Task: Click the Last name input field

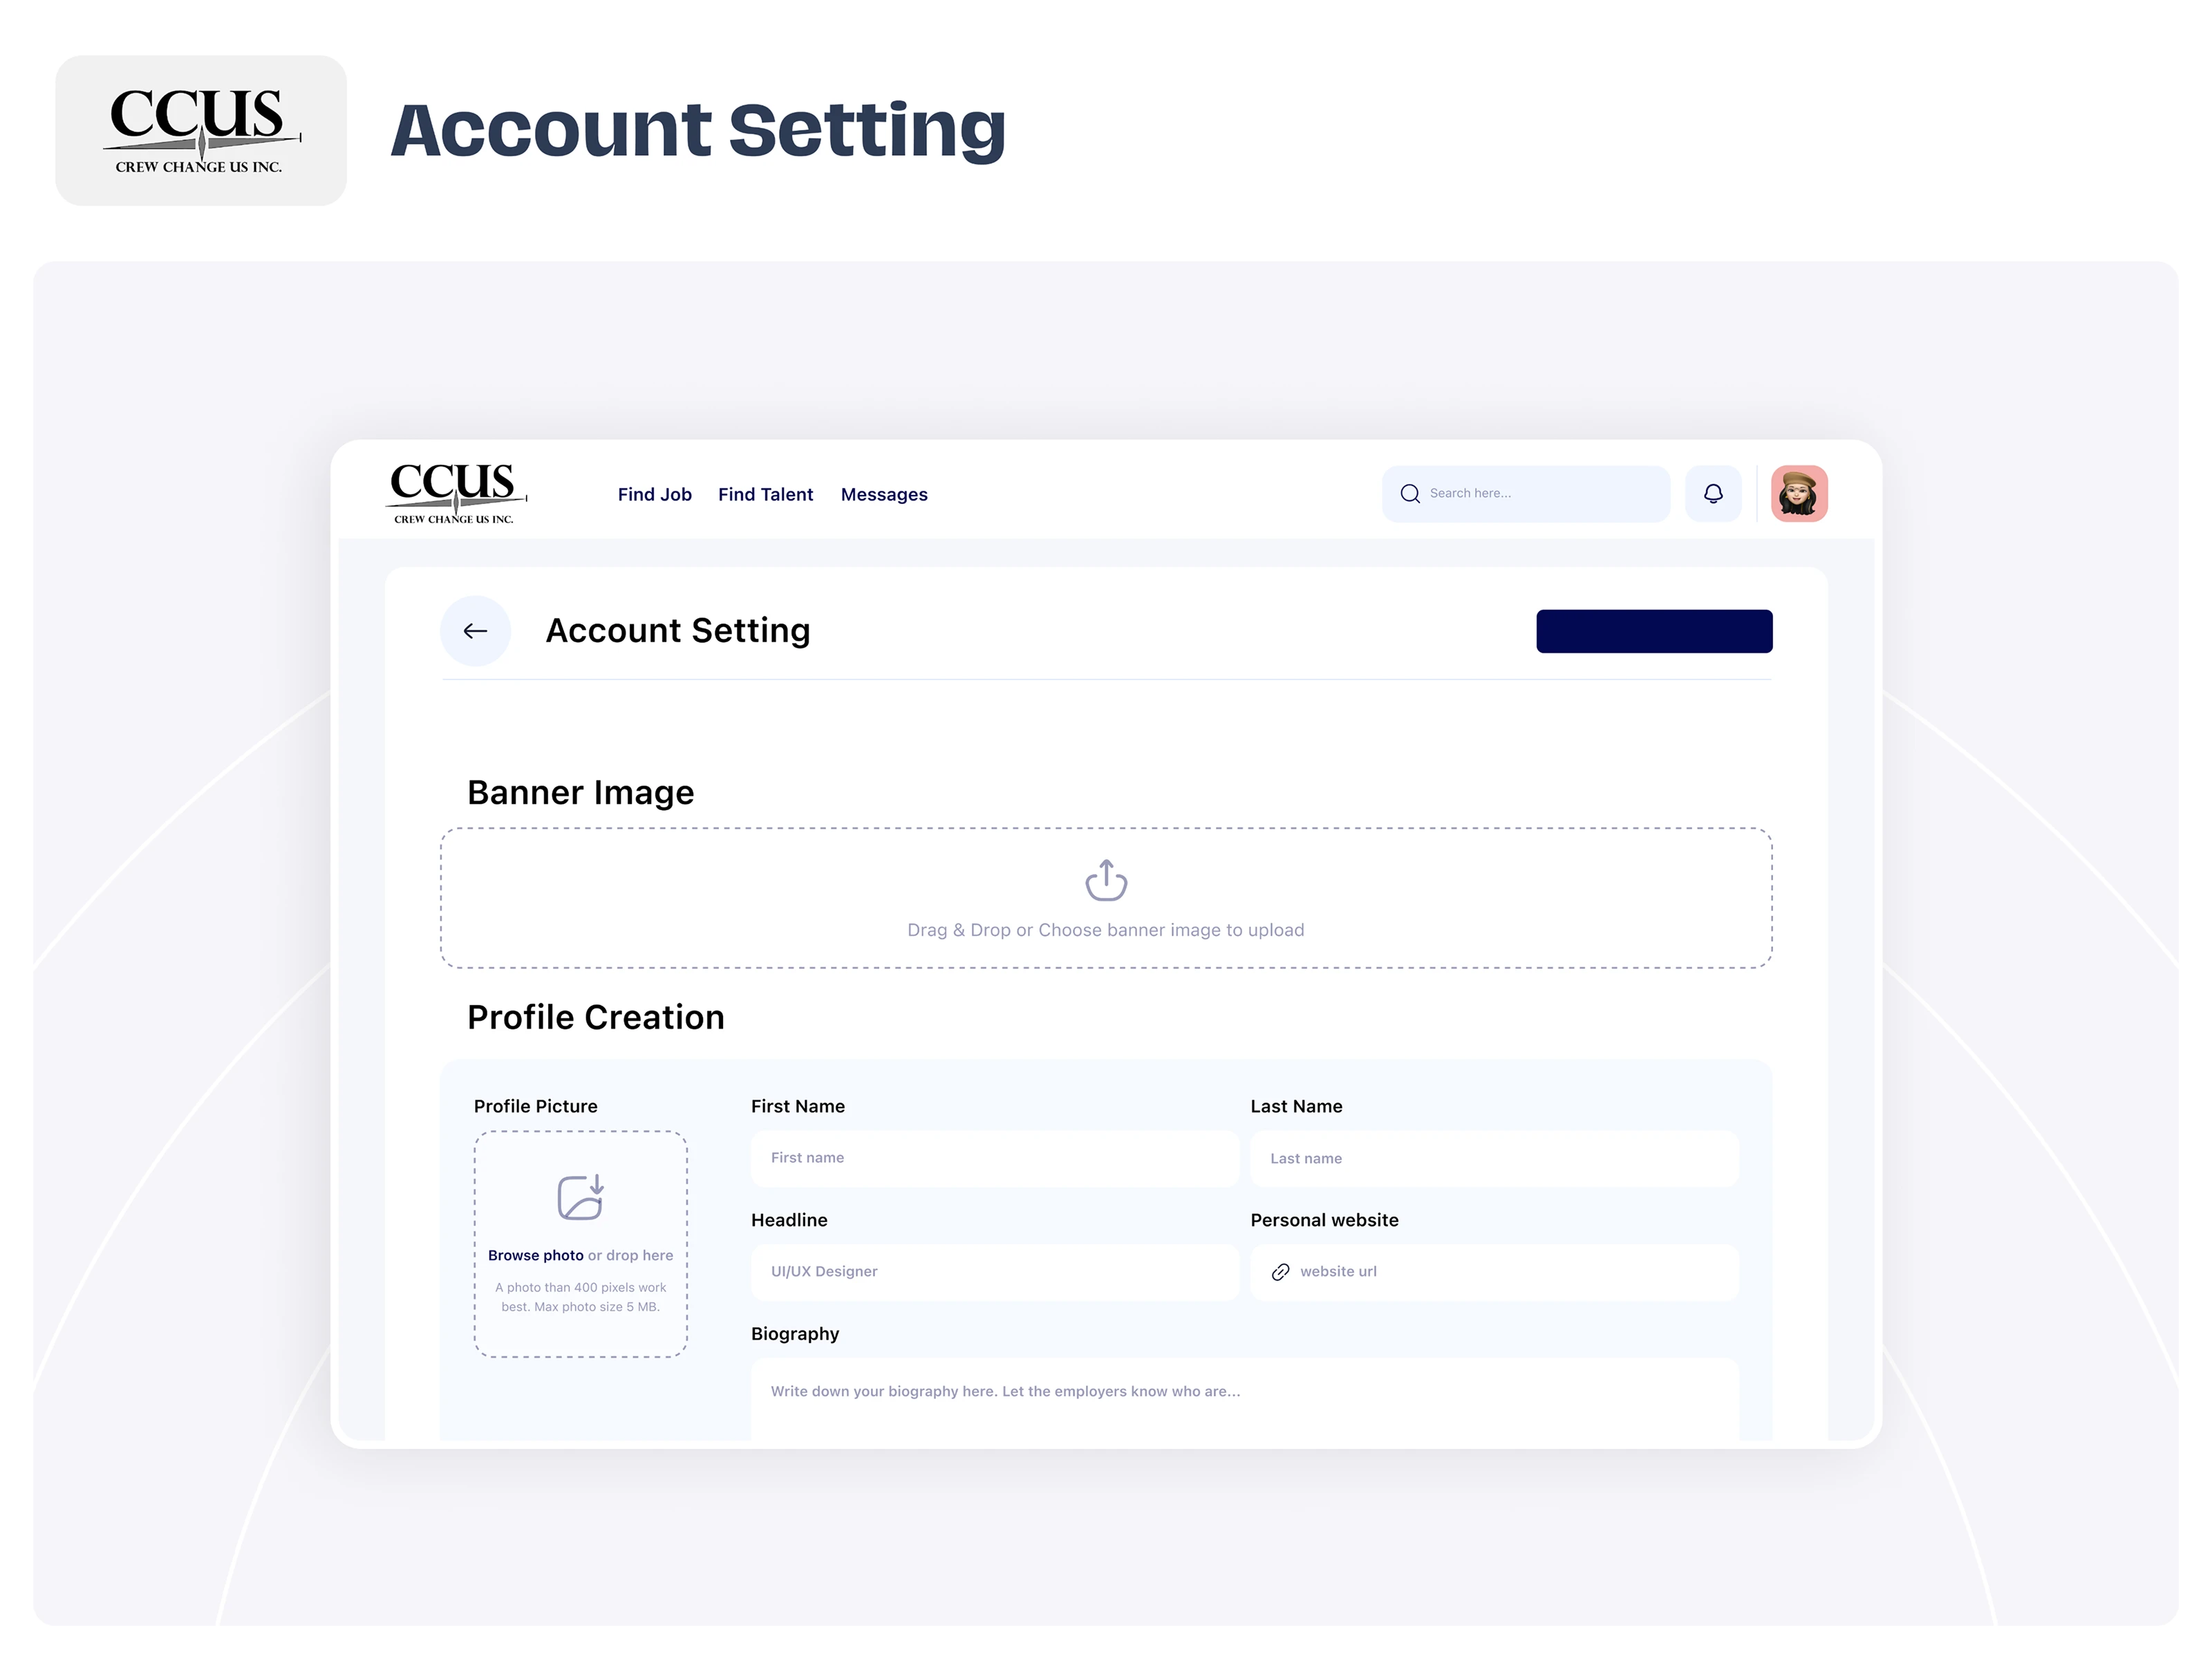Action: (1495, 1158)
